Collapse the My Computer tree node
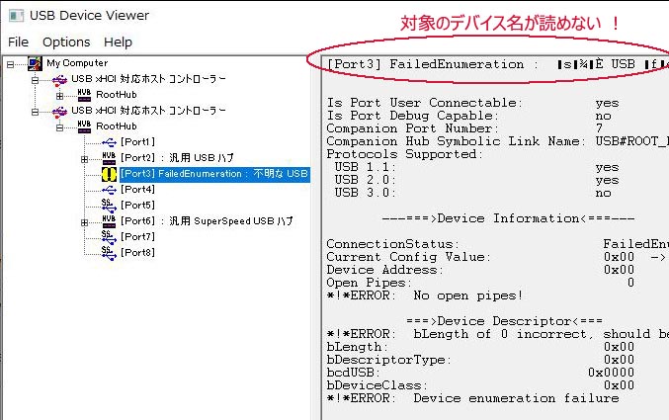This screenshot has width=669, height=420. point(10,63)
